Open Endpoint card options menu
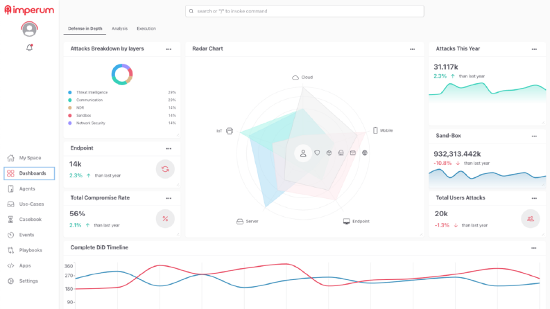This screenshot has height=309, width=550. pyautogui.click(x=169, y=148)
